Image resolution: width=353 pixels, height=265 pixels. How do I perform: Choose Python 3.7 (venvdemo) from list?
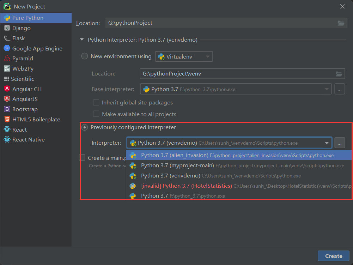point(239,176)
